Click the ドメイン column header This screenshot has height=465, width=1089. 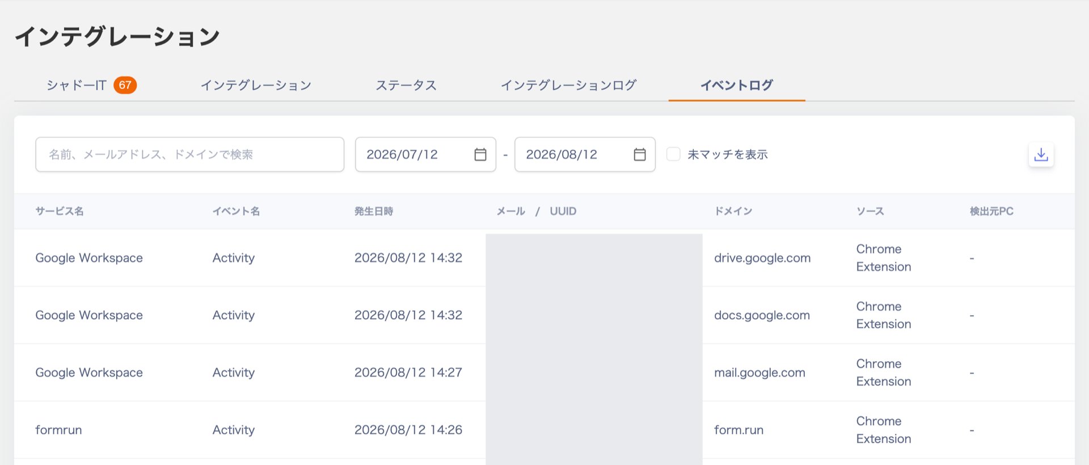tap(733, 211)
